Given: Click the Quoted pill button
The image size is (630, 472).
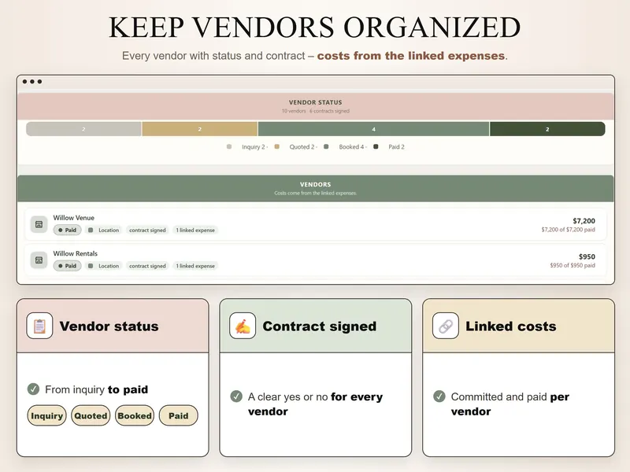Looking at the screenshot, I should 91,415.
